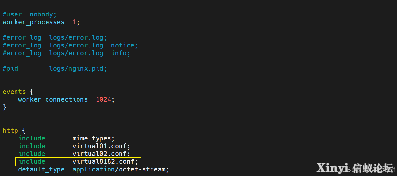
Task: Click 'virtual01.conf;' file name
Action: pos(101,146)
